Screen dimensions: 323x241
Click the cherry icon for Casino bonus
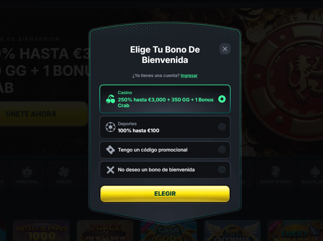click(x=110, y=99)
